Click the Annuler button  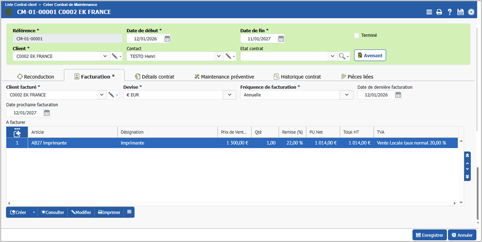coord(462,235)
